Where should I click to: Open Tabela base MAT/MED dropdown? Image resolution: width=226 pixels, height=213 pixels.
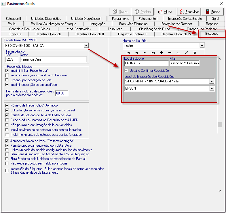[86, 46]
